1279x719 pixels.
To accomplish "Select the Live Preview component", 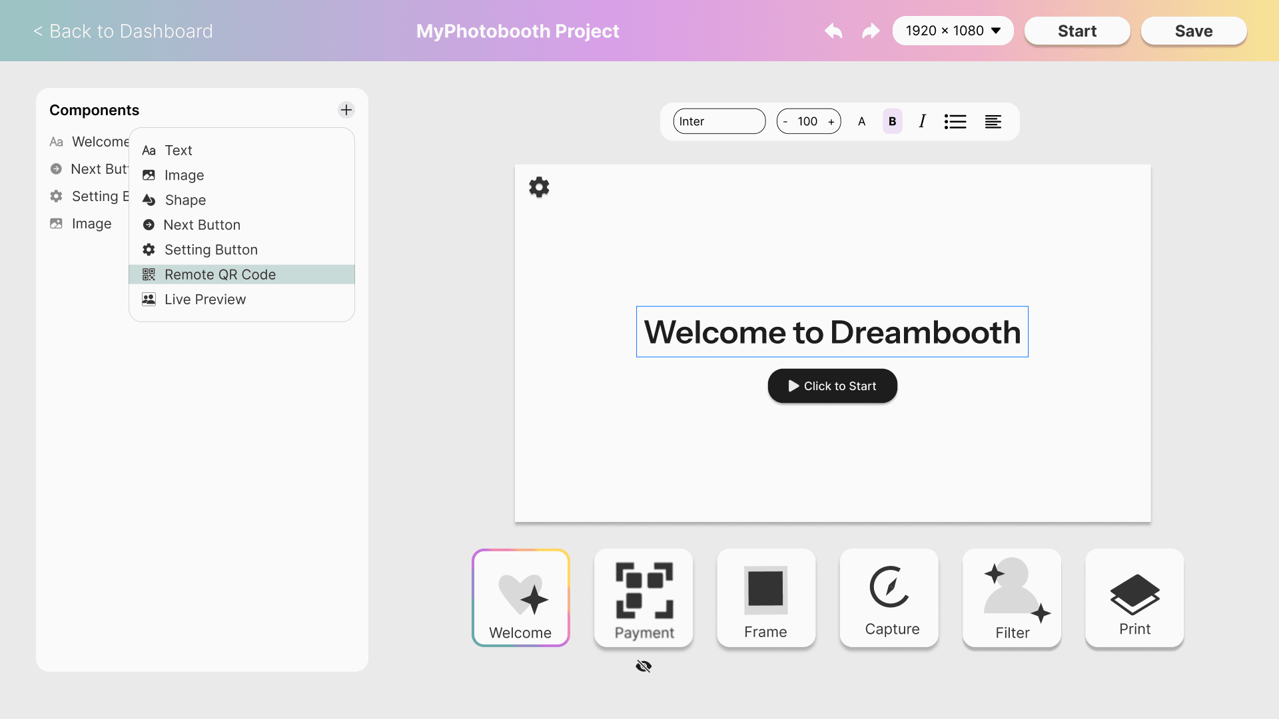I will pyautogui.click(x=205, y=300).
